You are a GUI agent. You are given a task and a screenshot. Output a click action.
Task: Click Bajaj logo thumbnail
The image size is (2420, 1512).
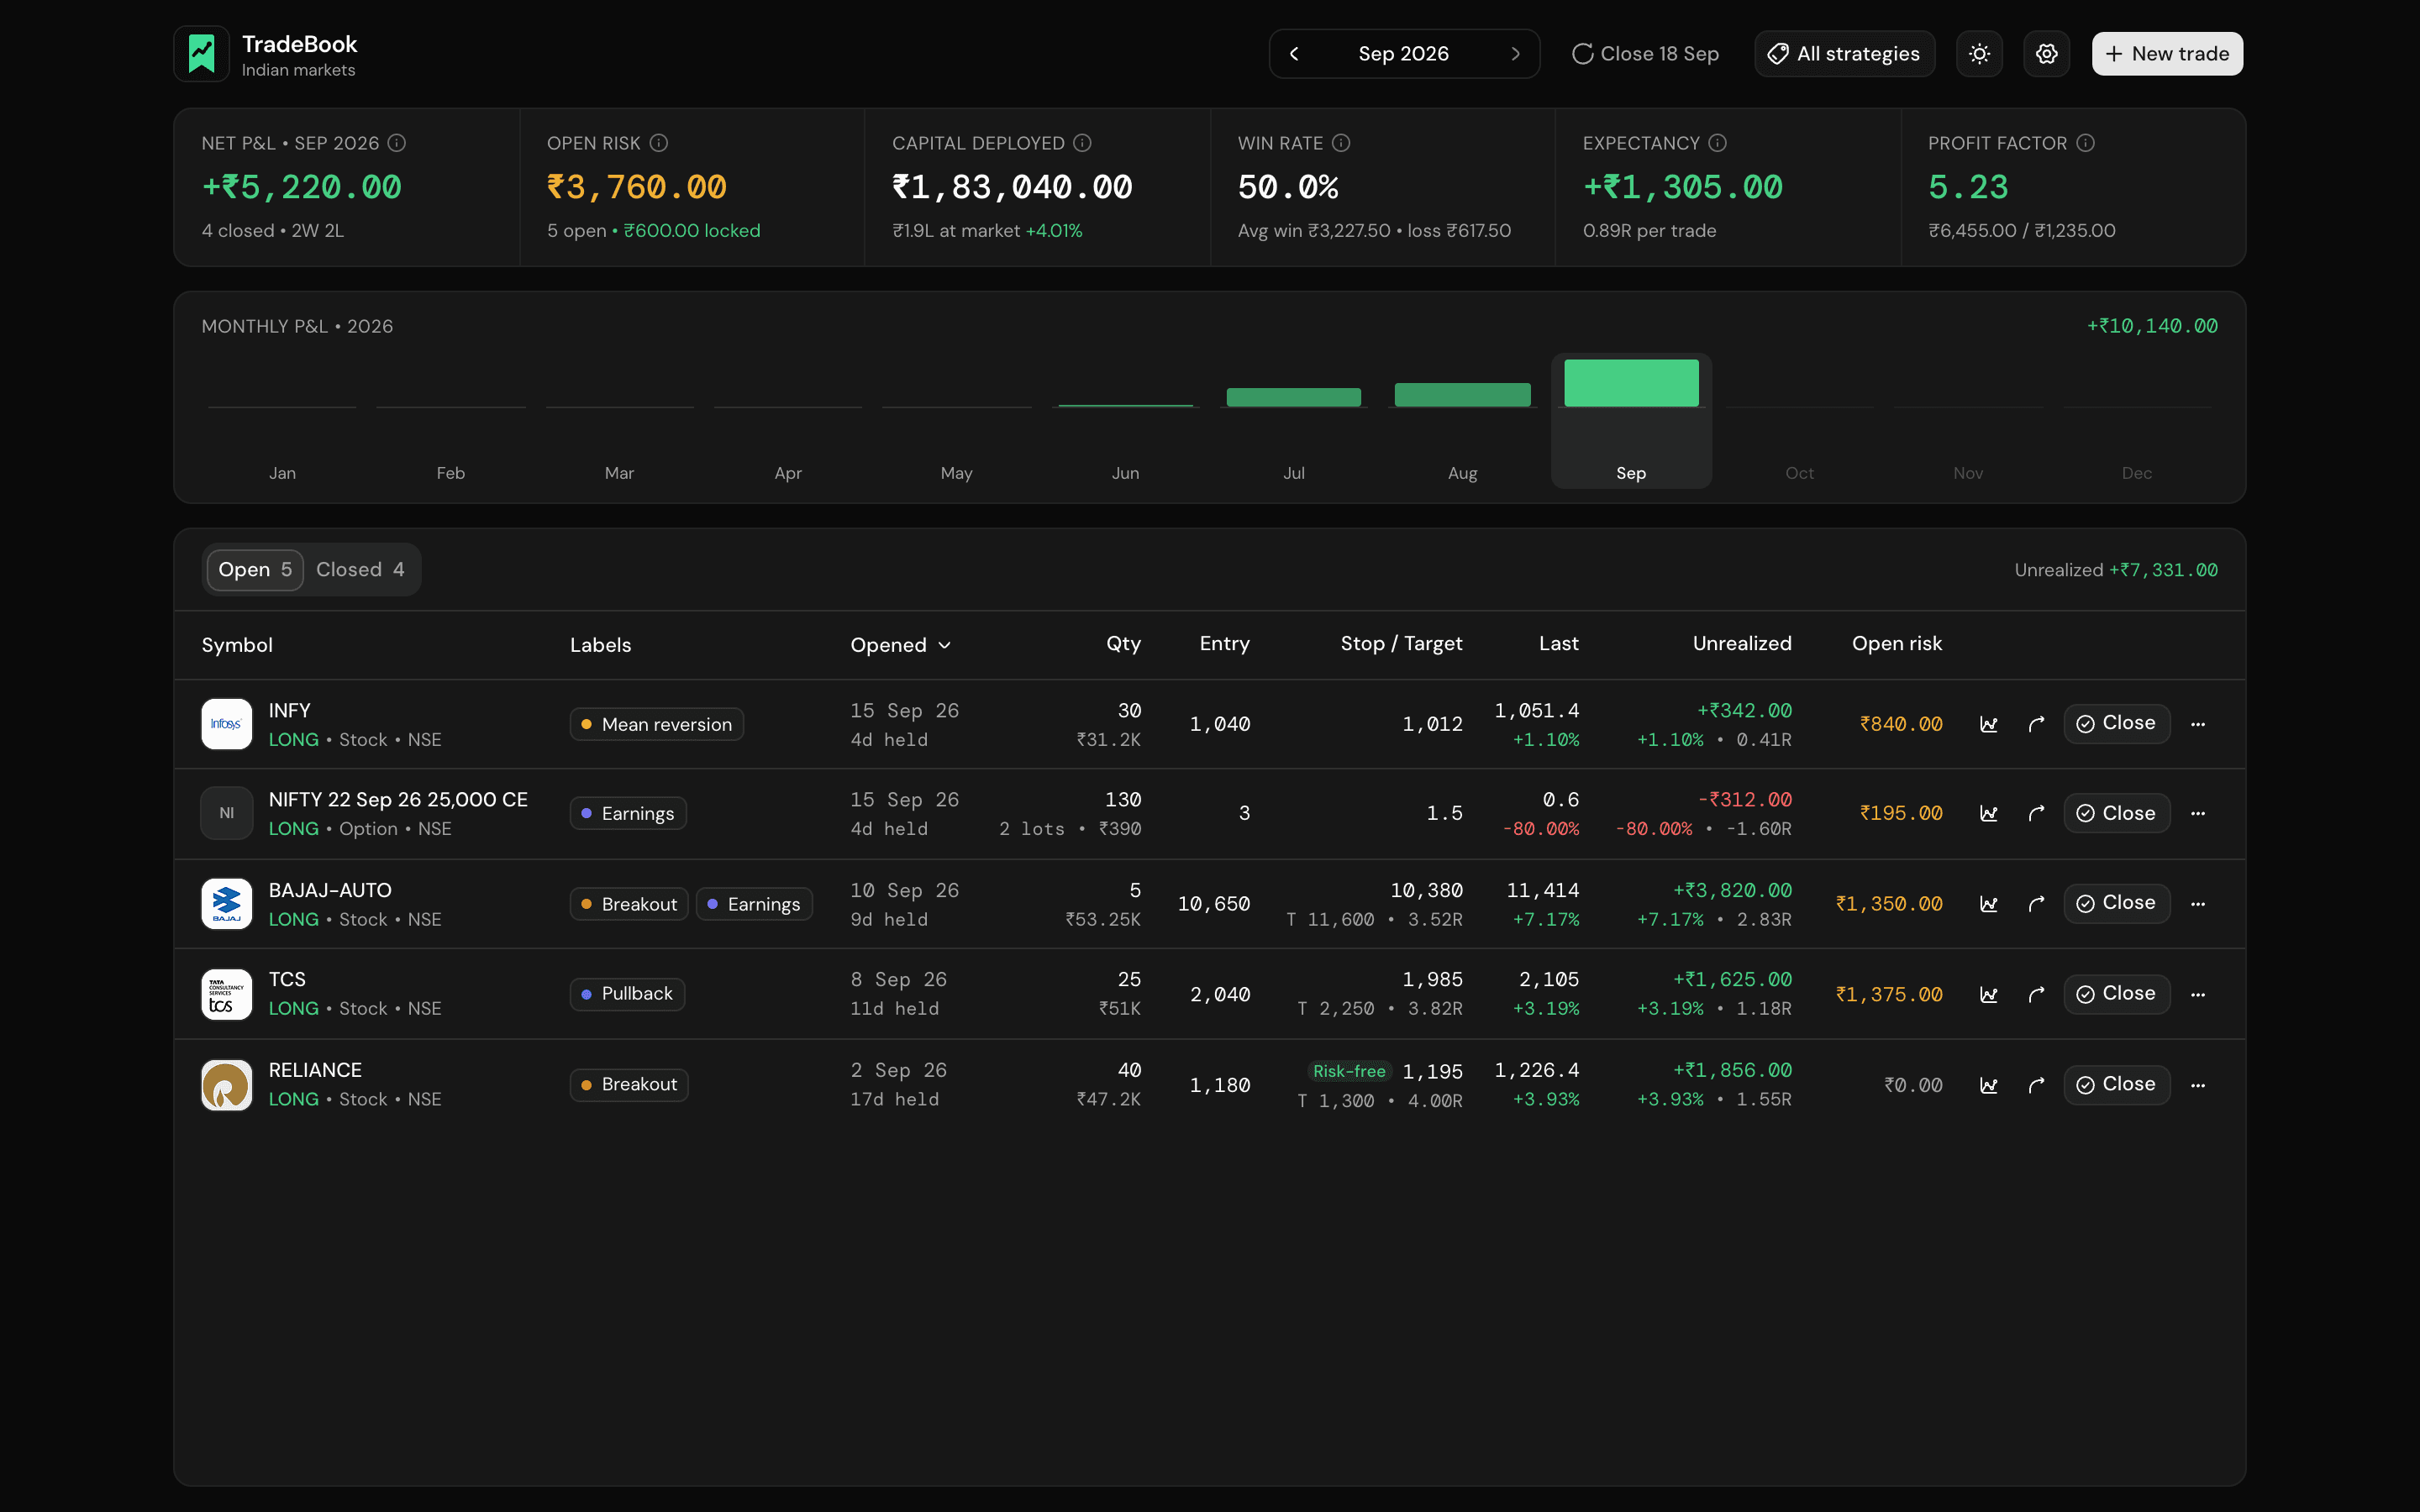(227, 904)
